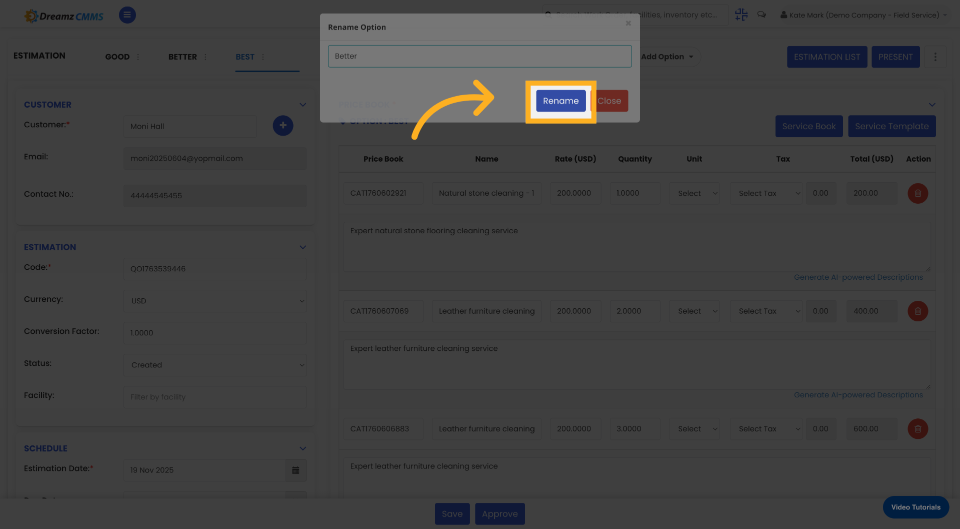The width and height of the screenshot is (960, 529).
Task: Click the header search box
Action: click(x=635, y=15)
